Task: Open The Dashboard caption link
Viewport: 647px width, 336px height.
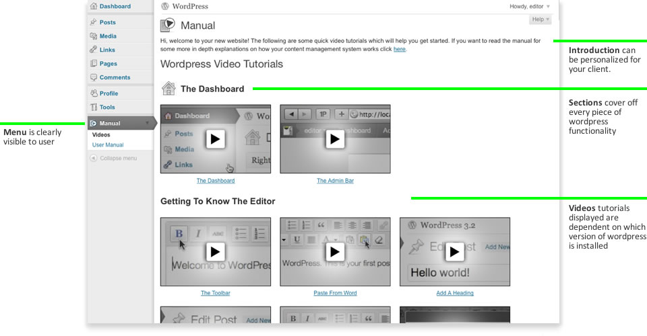Action: (x=216, y=181)
